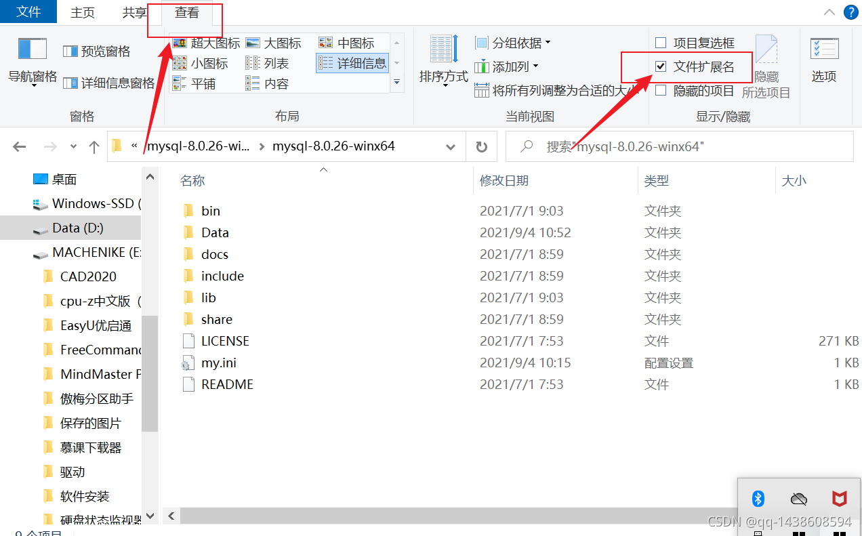862x536 pixels.
Task: Open the Share (共享) tab
Action: (x=134, y=12)
